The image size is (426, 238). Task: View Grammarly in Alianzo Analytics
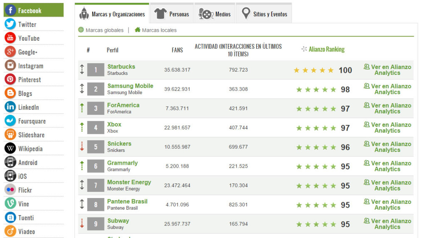click(387, 166)
